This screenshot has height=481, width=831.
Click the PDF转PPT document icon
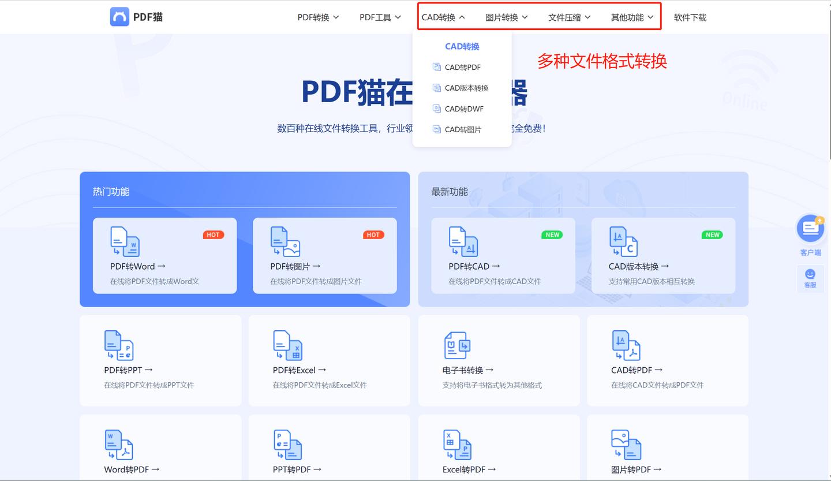tap(118, 345)
